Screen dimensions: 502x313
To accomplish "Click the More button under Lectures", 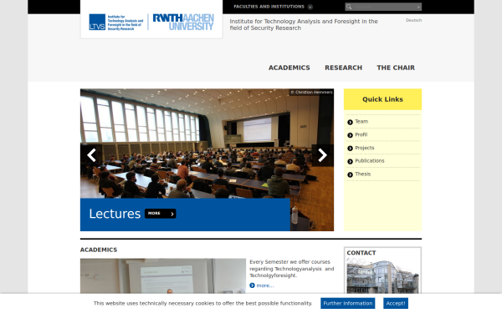I will [161, 214].
